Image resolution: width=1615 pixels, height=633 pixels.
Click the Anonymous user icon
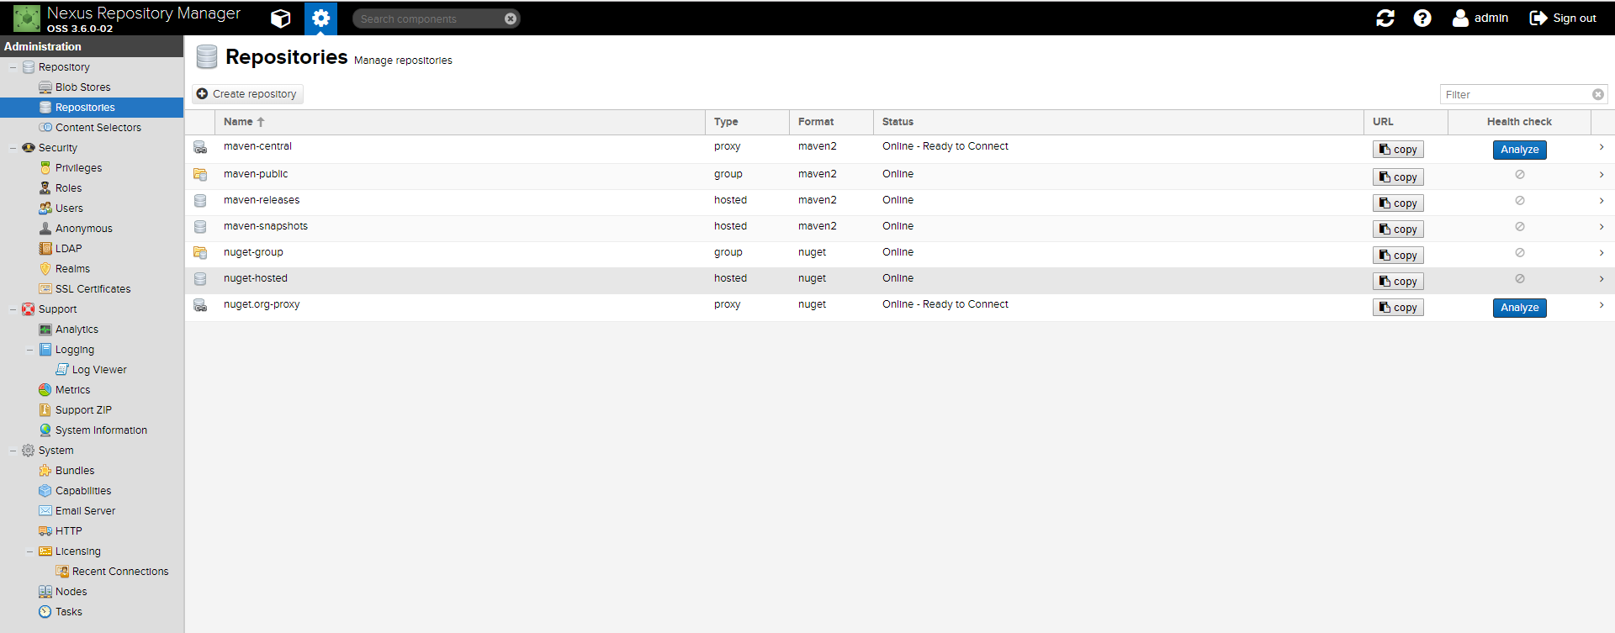click(x=45, y=229)
